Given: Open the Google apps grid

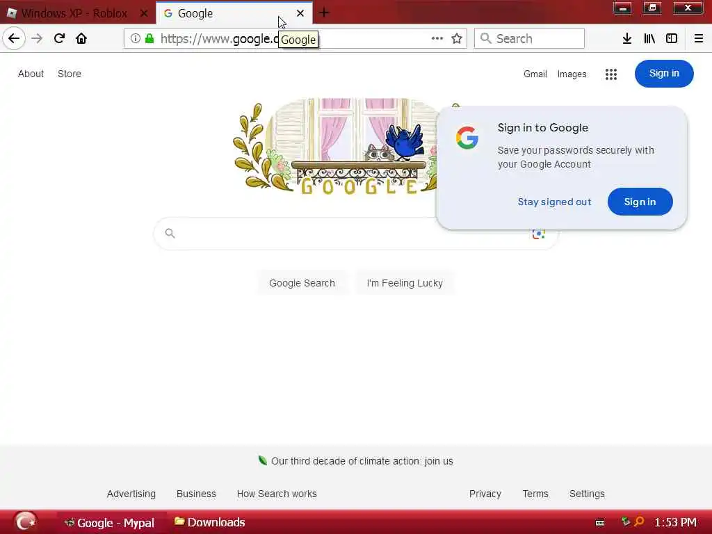Looking at the screenshot, I should [x=611, y=74].
